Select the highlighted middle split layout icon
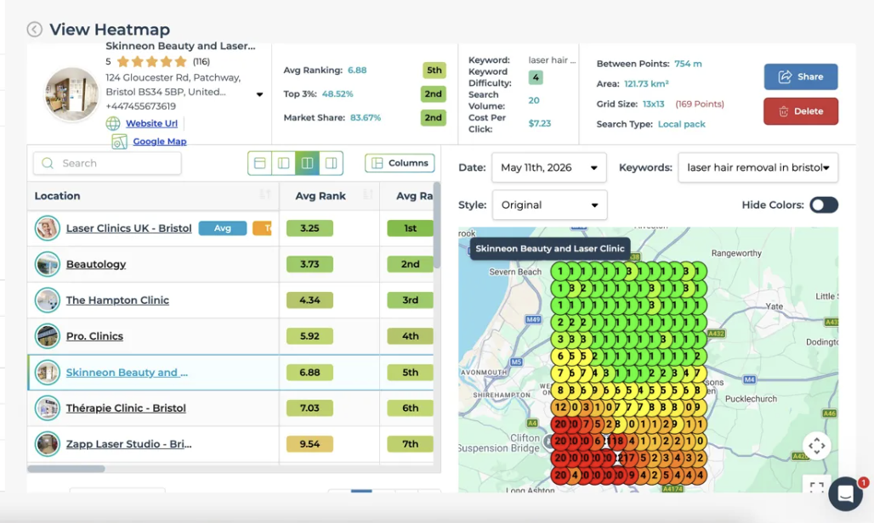This screenshot has width=874, height=523. pos(307,163)
